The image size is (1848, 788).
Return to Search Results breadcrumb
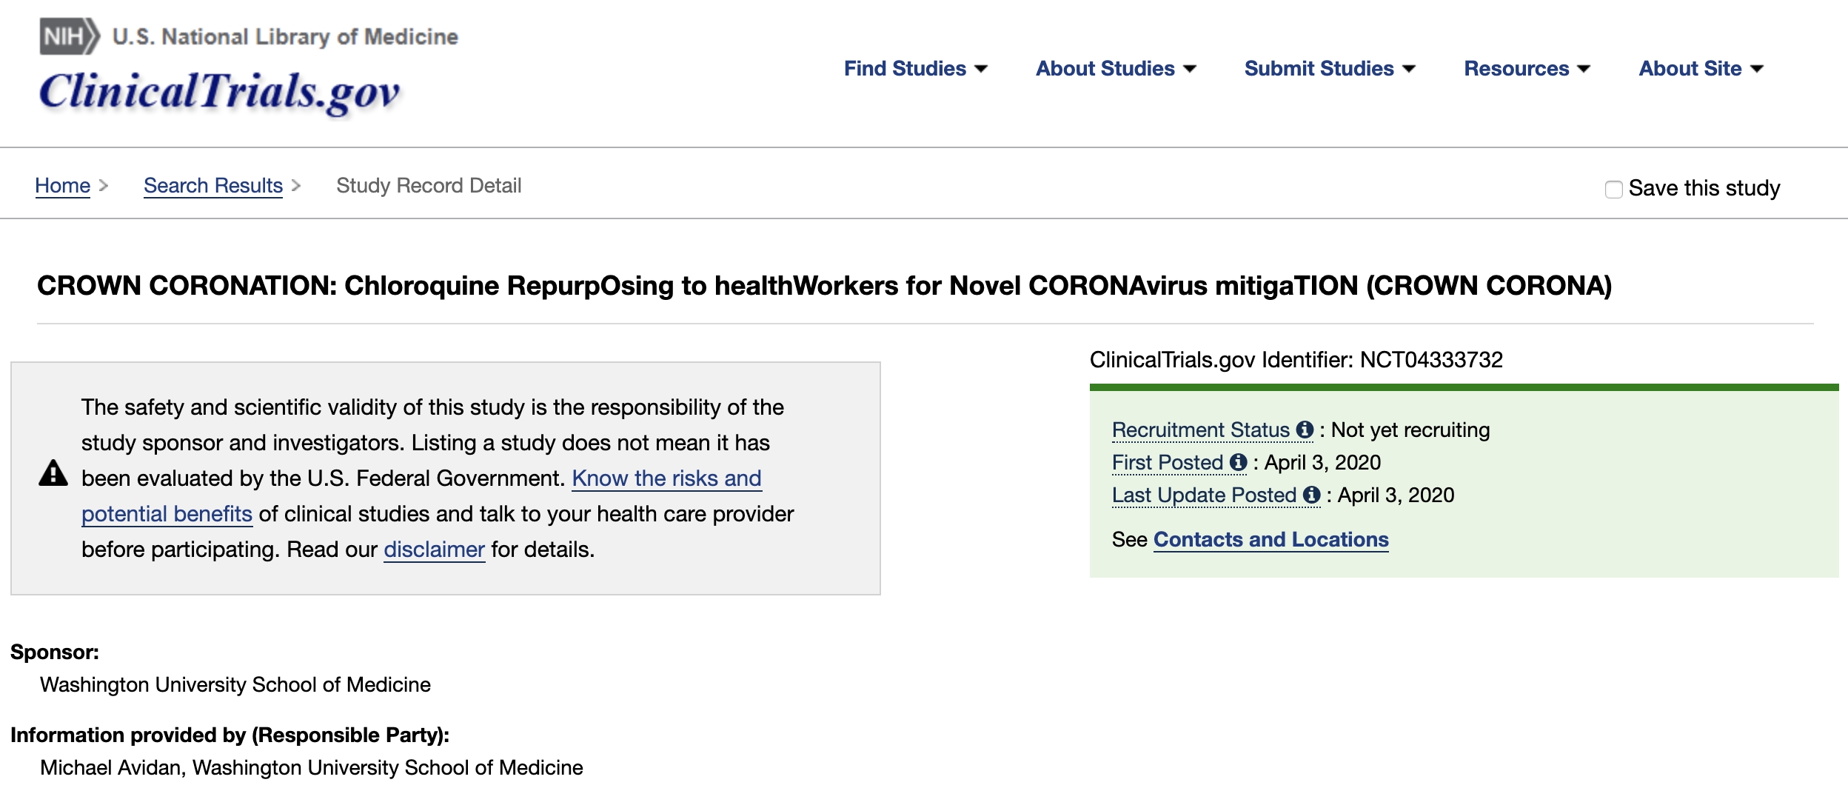click(x=213, y=185)
